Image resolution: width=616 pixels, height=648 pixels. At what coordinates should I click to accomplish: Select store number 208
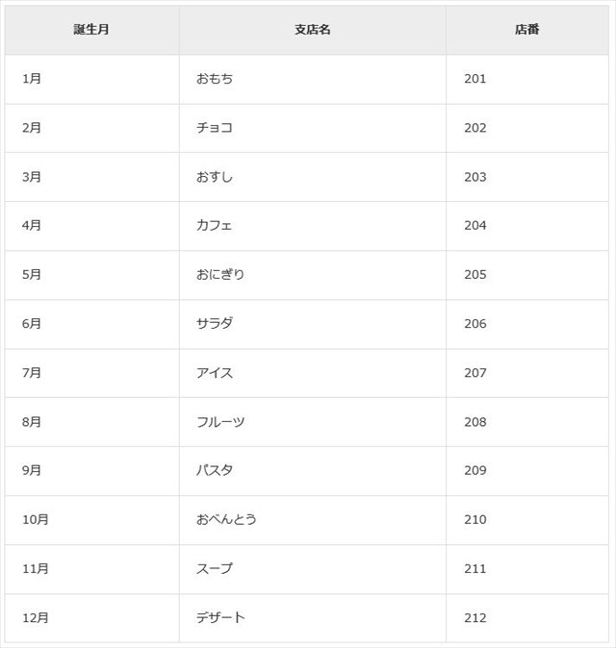475,422
